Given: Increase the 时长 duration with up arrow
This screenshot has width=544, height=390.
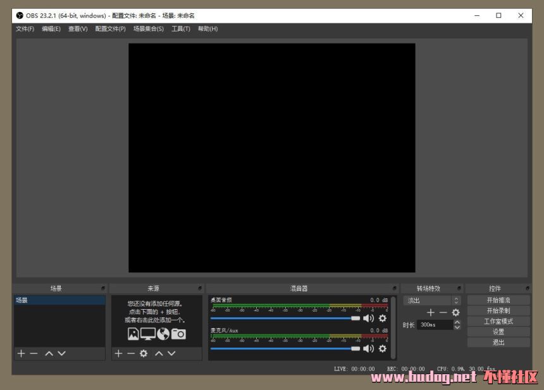Looking at the screenshot, I should coord(457,322).
